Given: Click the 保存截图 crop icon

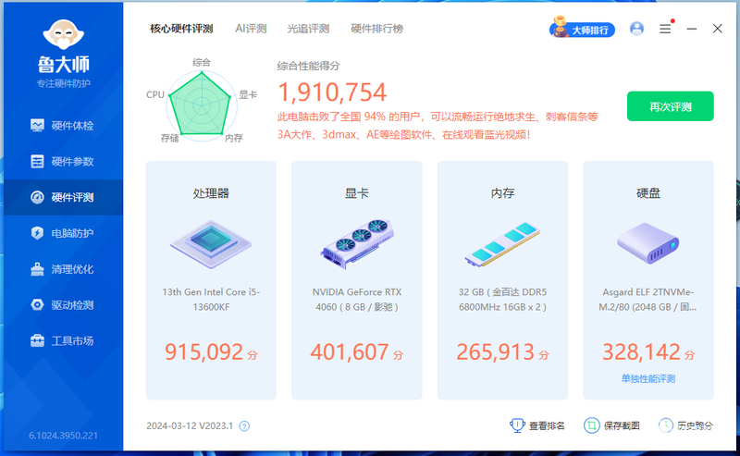Looking at the screenshot, I should [591, 425].
